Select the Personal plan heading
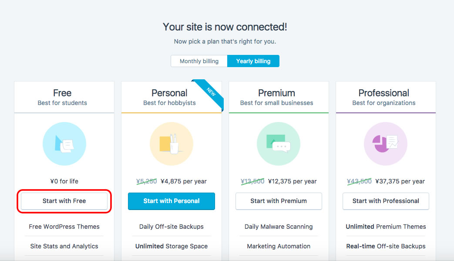Screen dimensions: 454x261 pos(169,93)
